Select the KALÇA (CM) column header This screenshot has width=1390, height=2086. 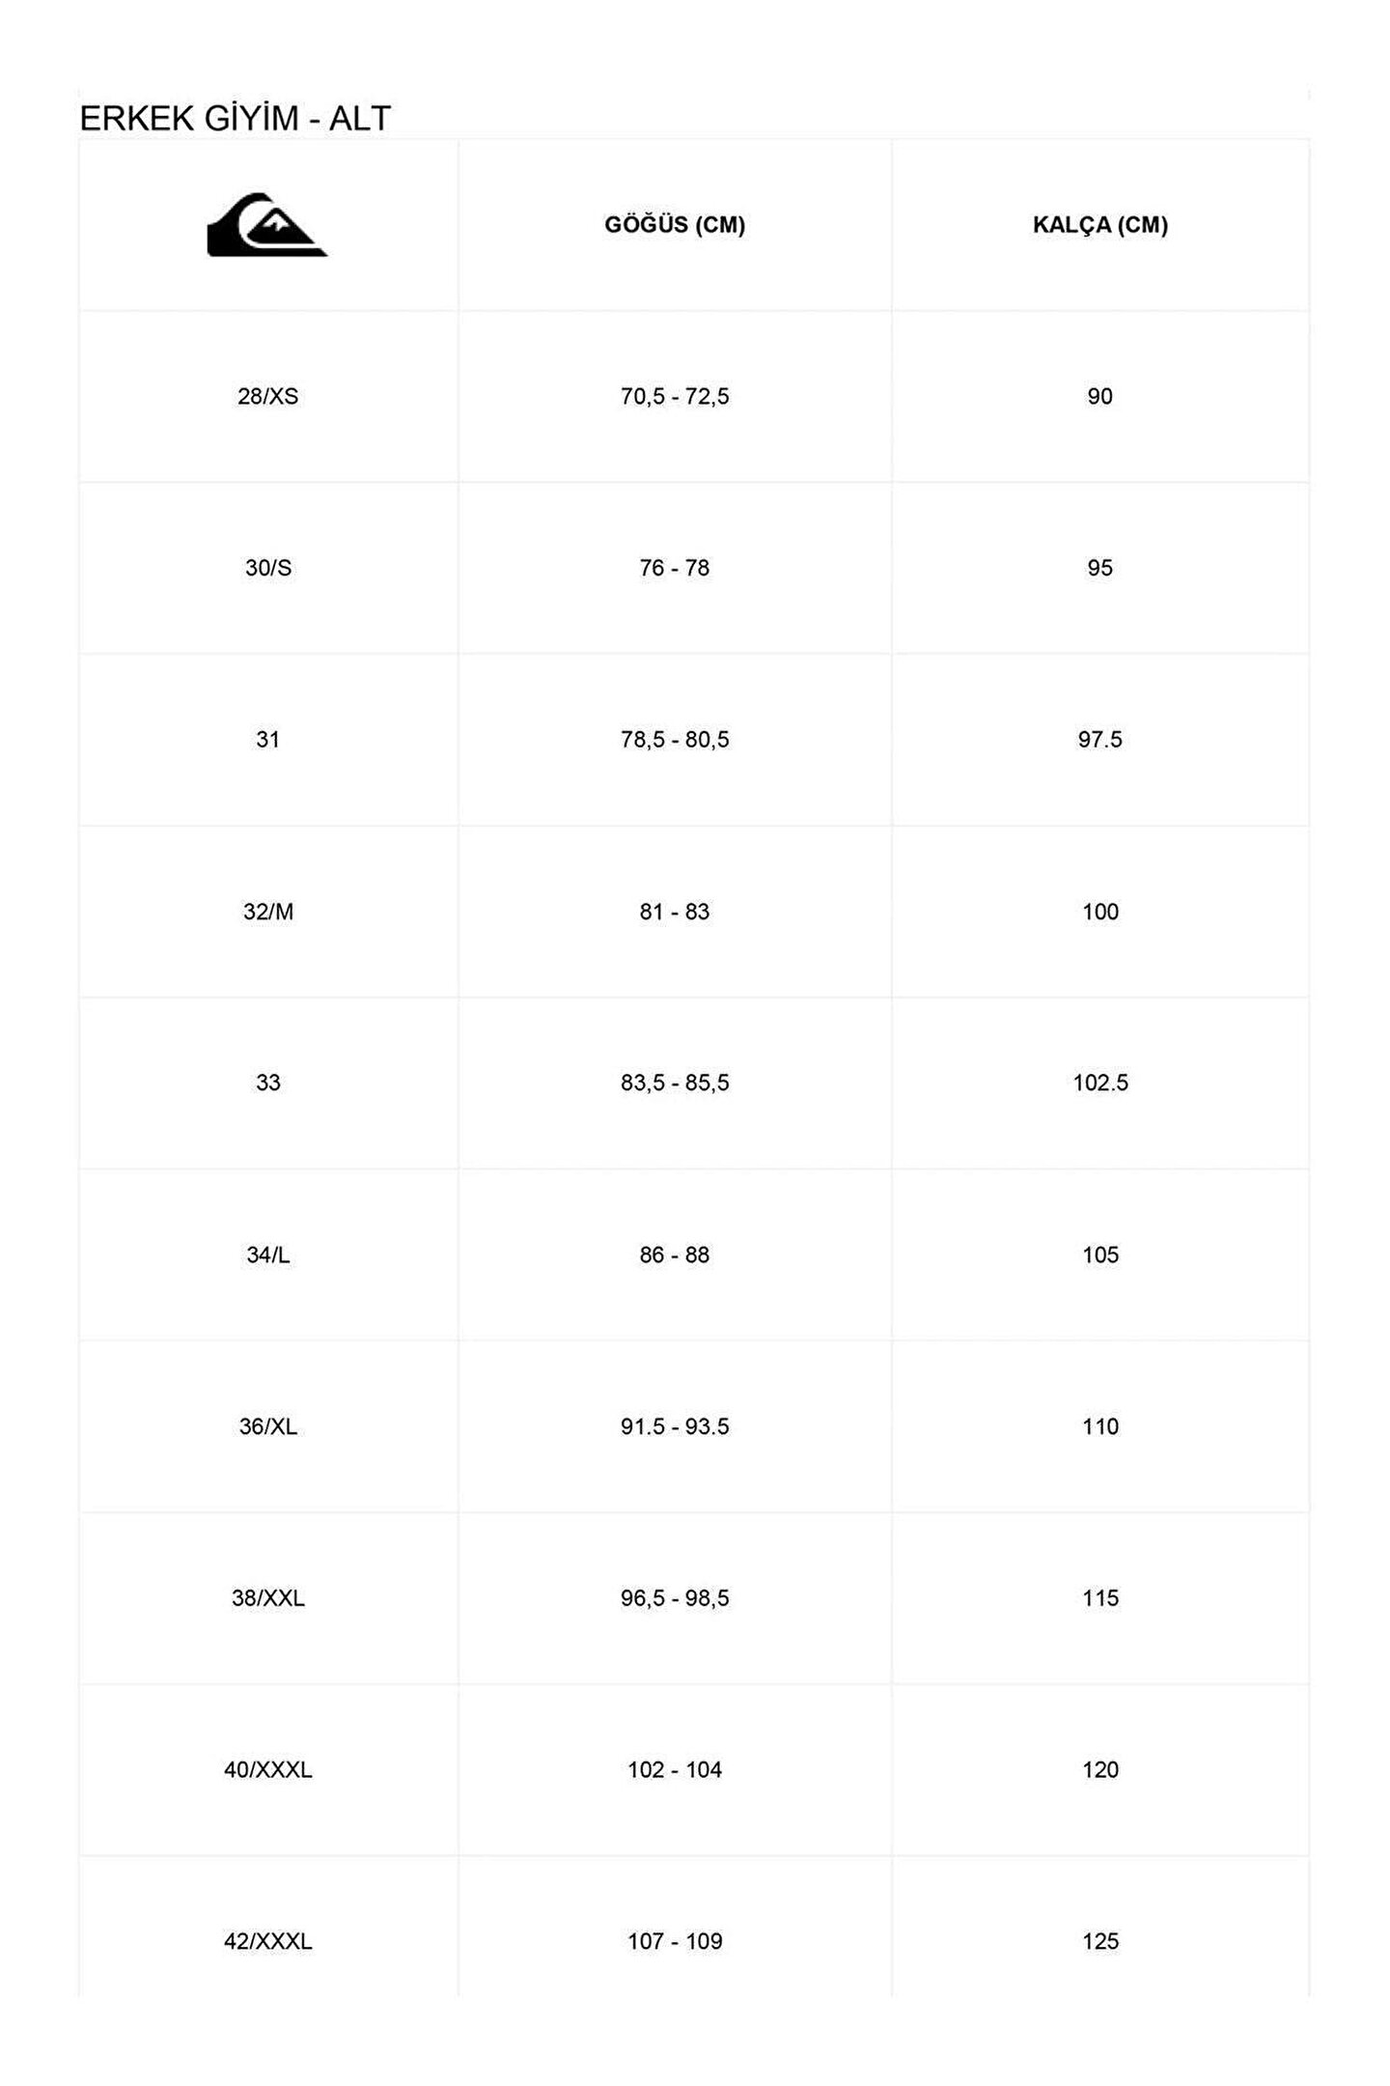(x=1099, y=225)
